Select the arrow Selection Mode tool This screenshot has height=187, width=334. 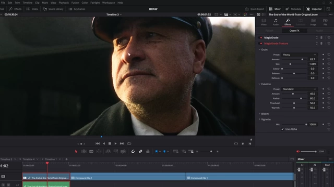76,152
